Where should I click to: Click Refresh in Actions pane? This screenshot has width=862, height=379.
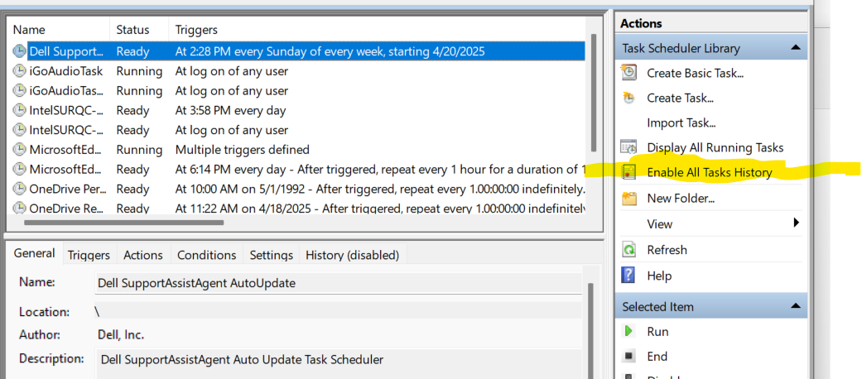pyautogui.click(x=667, y=250)
